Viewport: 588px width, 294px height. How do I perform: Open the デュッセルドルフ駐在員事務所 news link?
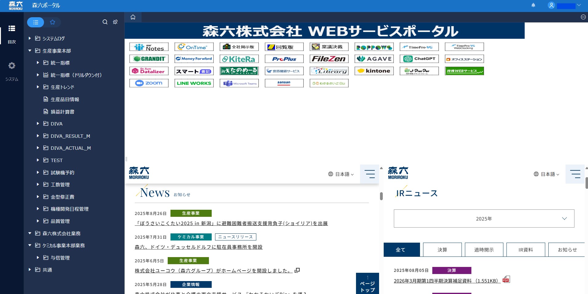coord(199,247)
